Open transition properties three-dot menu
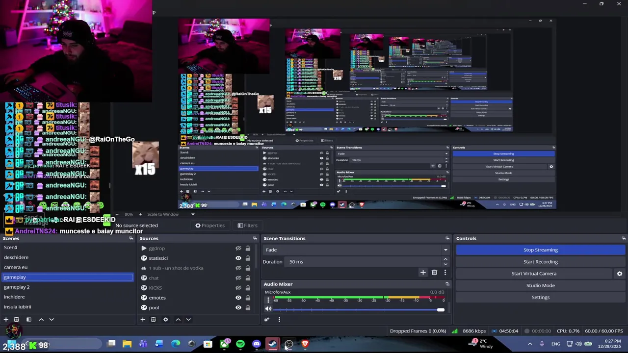This screenshot has height=353, width=628. (x=445, y=272)
